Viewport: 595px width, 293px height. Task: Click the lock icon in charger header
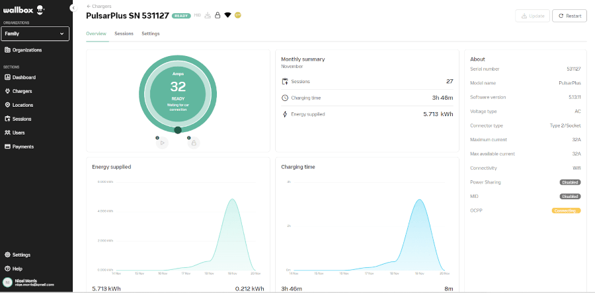click(218, 16)
